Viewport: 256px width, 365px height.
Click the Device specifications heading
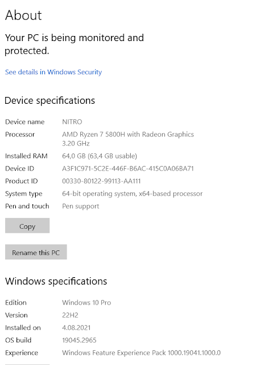[x=49, y=101]
